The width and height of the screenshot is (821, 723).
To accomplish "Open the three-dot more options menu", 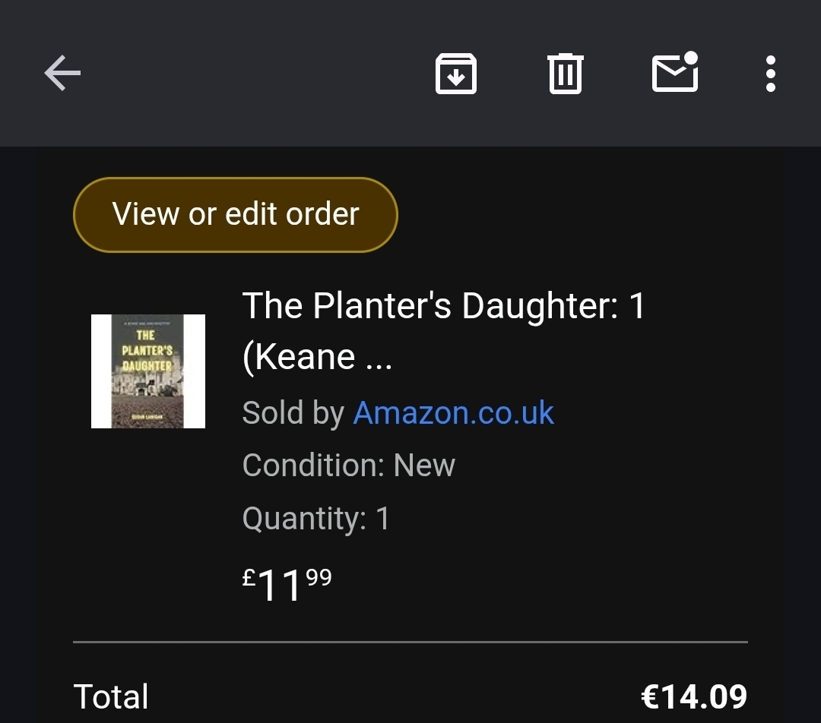I will [x=770, y=74].
